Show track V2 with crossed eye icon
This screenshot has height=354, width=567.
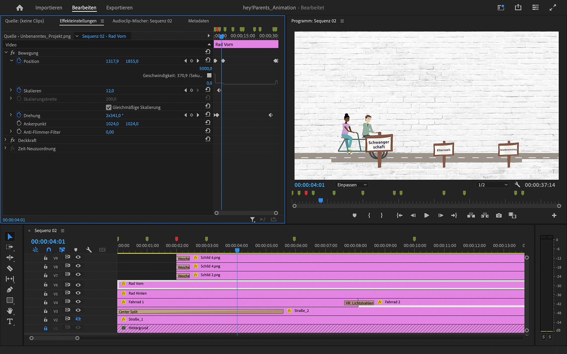78,319
